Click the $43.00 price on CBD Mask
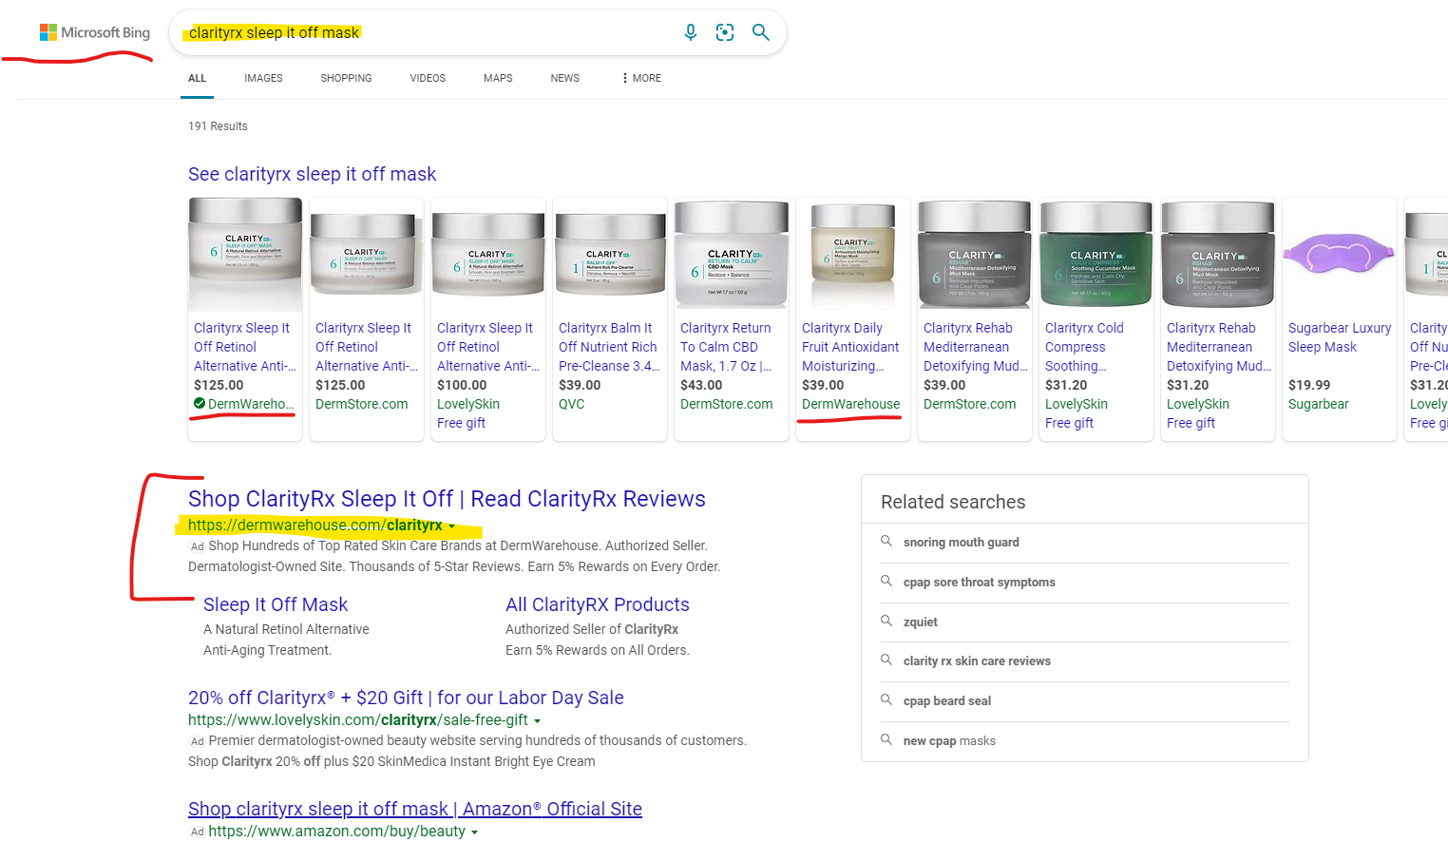This screenshot has height=861, width=1448. (x=701, y=385)
